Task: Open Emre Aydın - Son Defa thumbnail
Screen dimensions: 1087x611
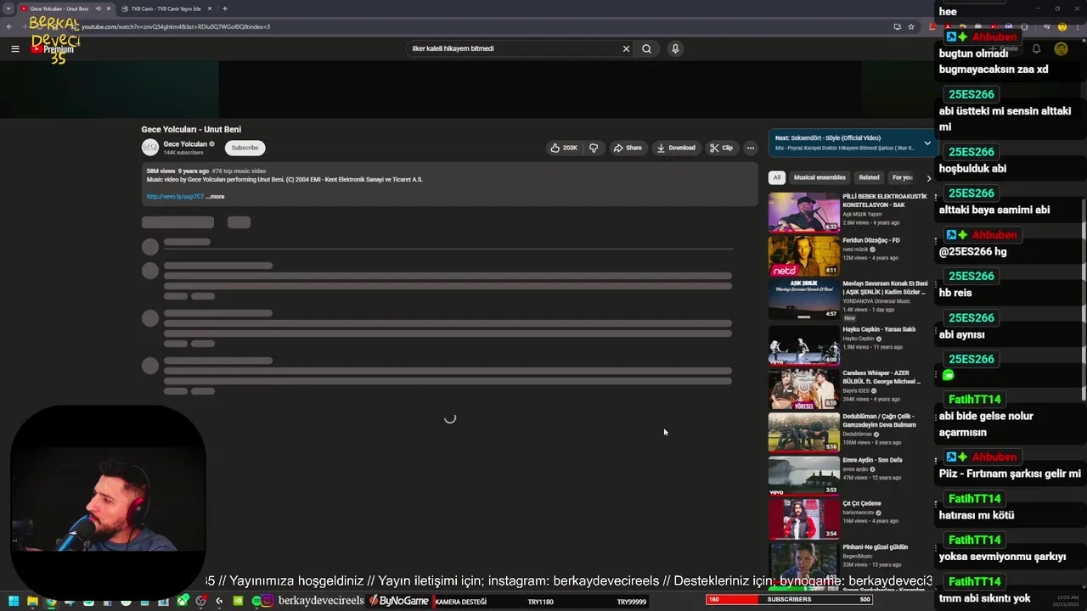Action: click(803, 476)
